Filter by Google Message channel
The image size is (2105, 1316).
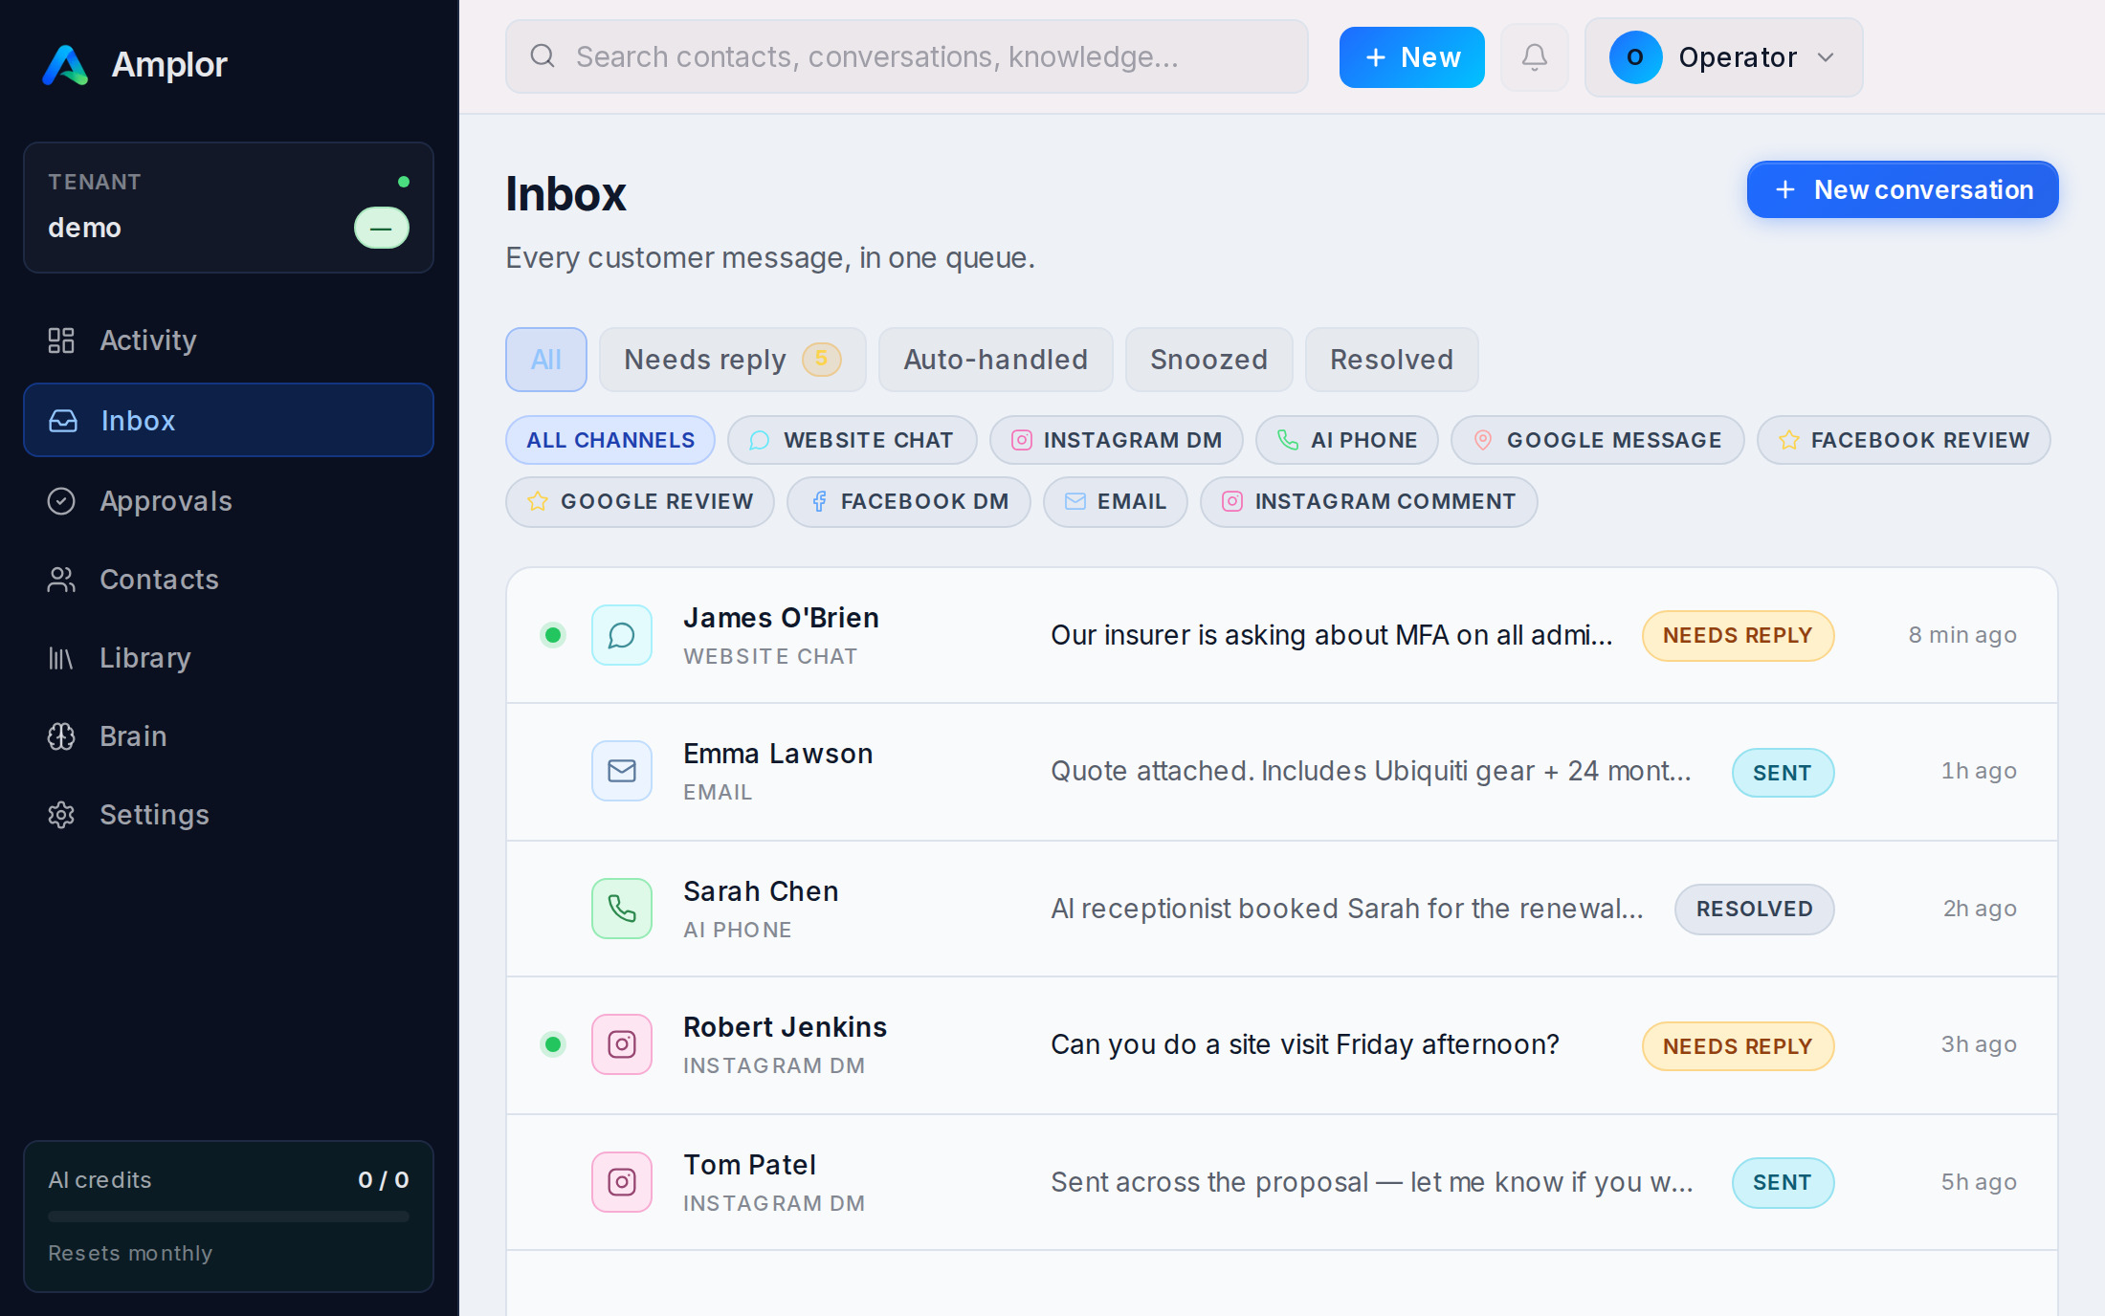point(1598,440)
